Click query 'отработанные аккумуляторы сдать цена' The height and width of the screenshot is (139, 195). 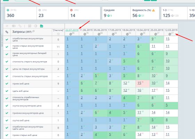[28, 128]
